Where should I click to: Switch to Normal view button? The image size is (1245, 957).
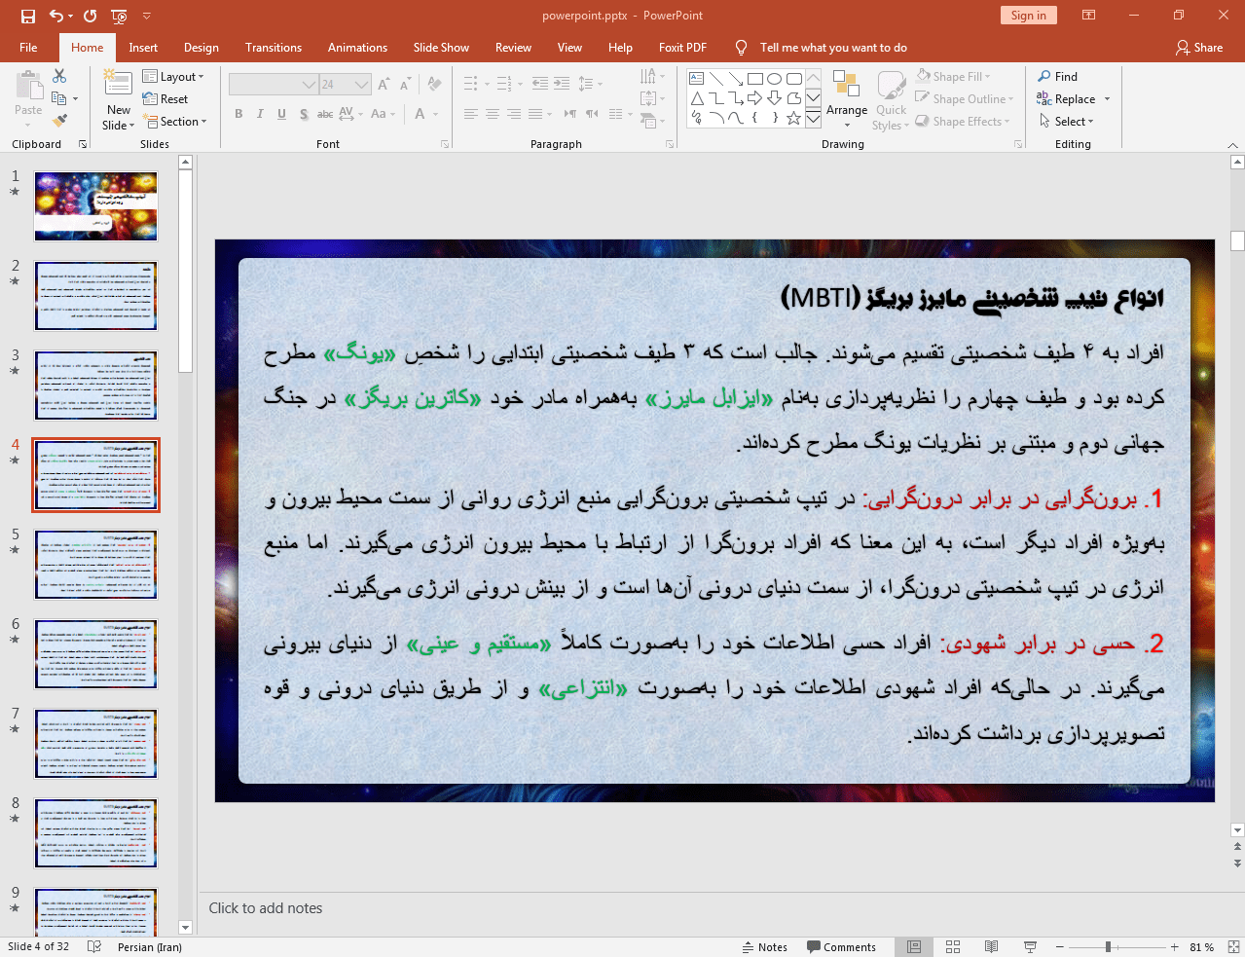914,947
